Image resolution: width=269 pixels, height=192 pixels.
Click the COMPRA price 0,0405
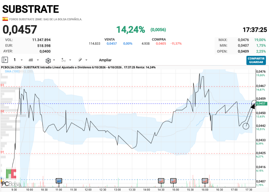pyautogui.click(x=161, y=44)
